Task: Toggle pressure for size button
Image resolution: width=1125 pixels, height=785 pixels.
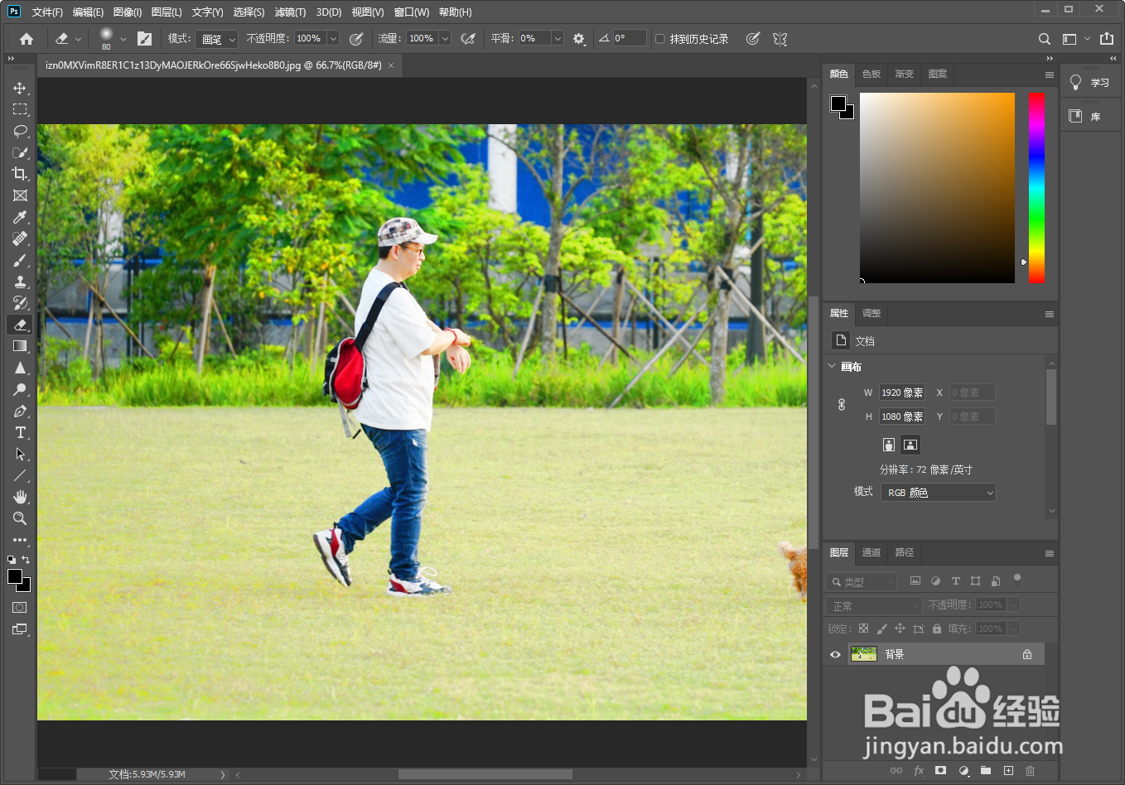Action: [752, 39]
